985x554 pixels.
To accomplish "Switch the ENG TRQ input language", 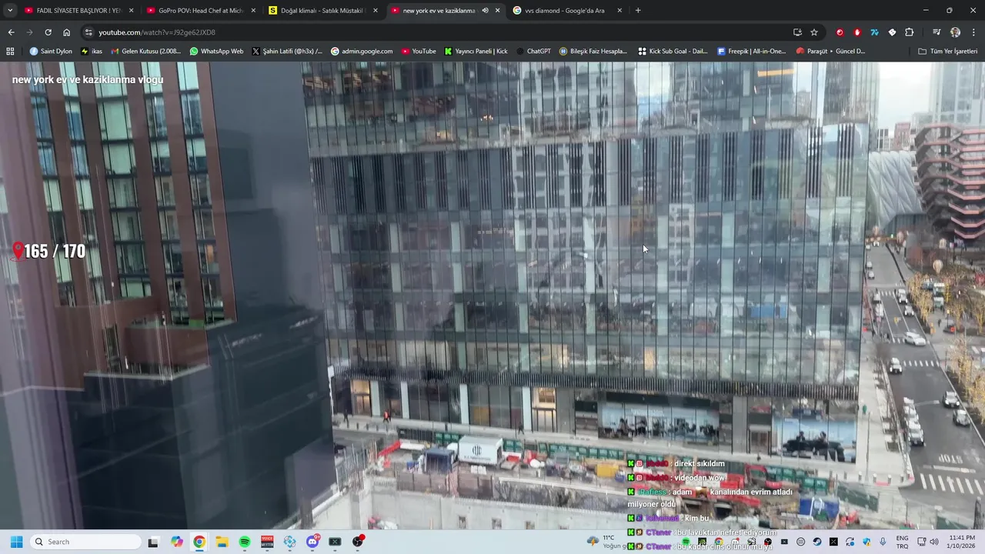I will click(902, 542).
